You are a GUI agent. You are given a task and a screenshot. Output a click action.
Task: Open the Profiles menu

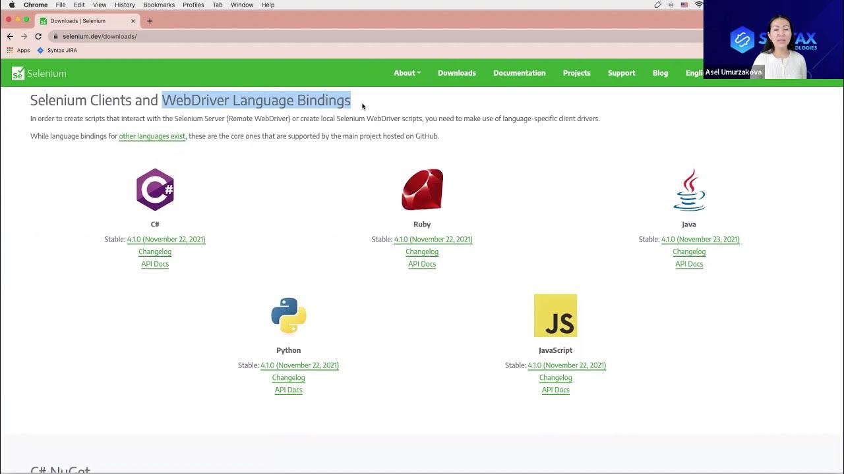tap(193, 5)
